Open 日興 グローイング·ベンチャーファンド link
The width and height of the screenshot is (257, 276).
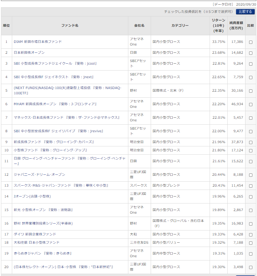coord(69,161)
